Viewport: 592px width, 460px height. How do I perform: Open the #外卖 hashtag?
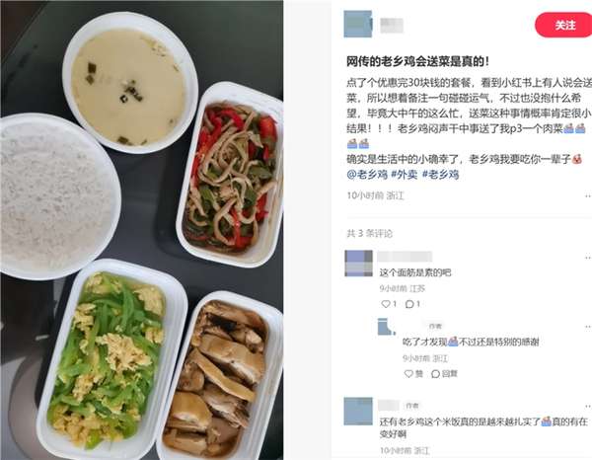(404, 175)
